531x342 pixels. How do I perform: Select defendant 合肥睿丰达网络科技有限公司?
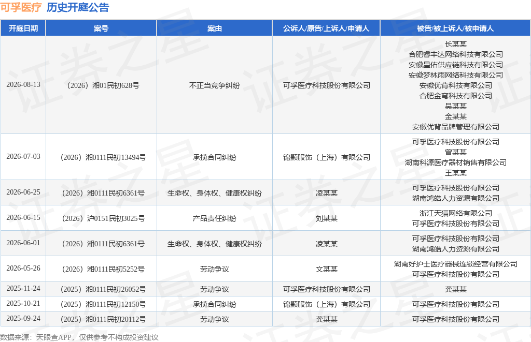(455, 54)
